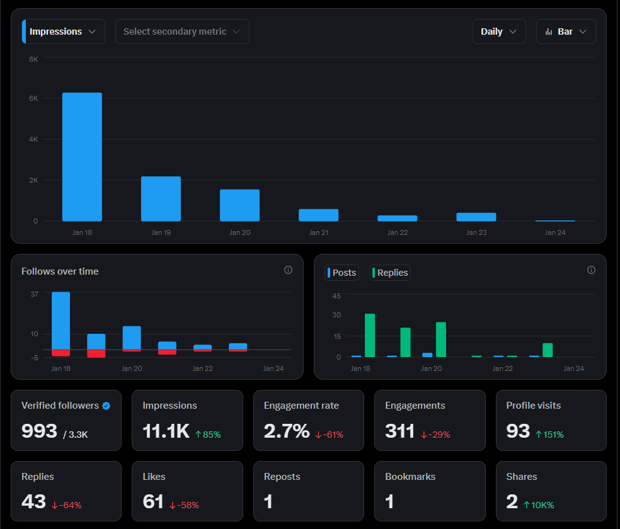Toggle the Replies series in the legend
620x529 pixels.
coord(390,273)
